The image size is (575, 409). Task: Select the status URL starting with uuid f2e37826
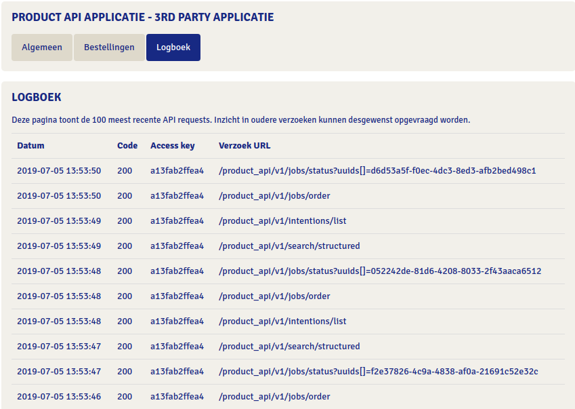(x=379, y=372)
